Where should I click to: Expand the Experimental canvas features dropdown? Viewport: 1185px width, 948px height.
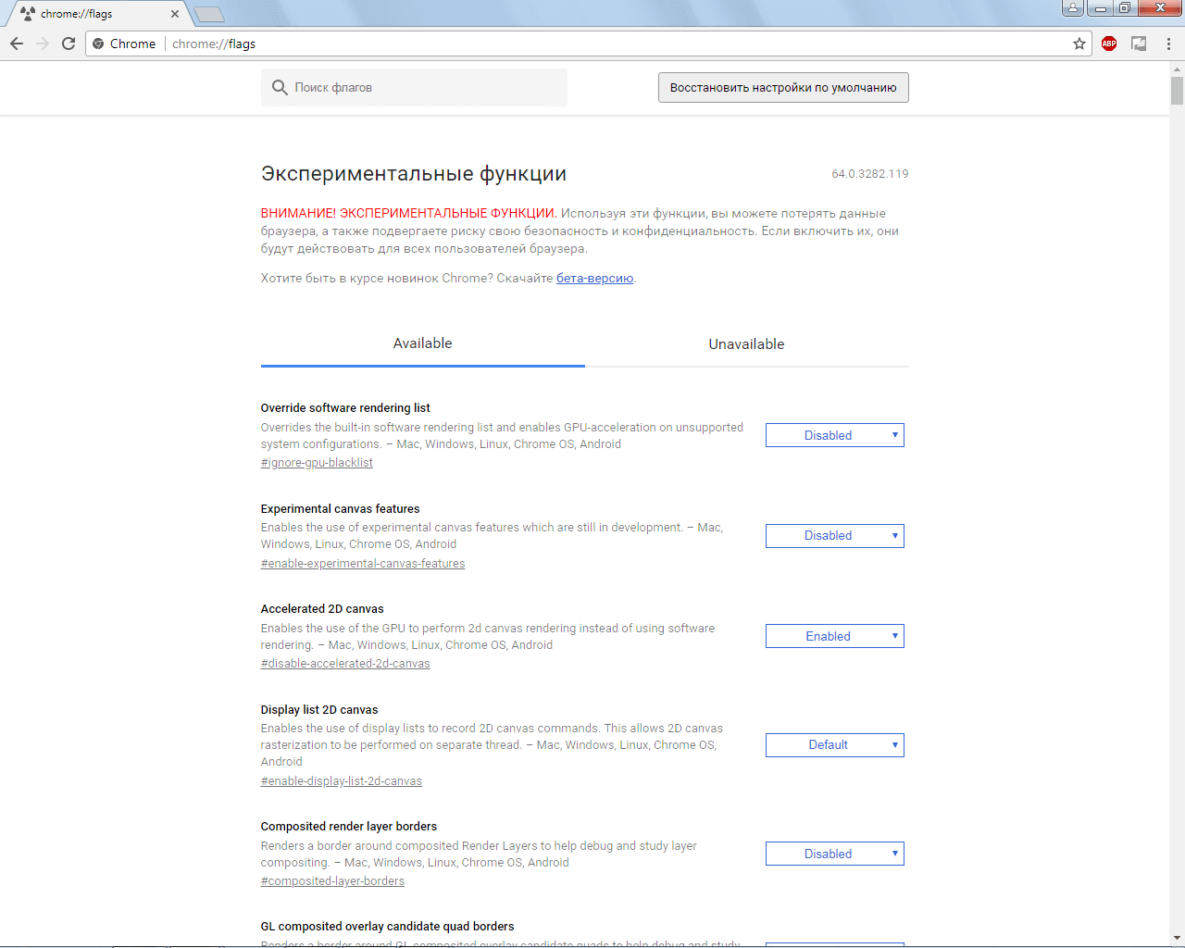click(x=834, y=536)
